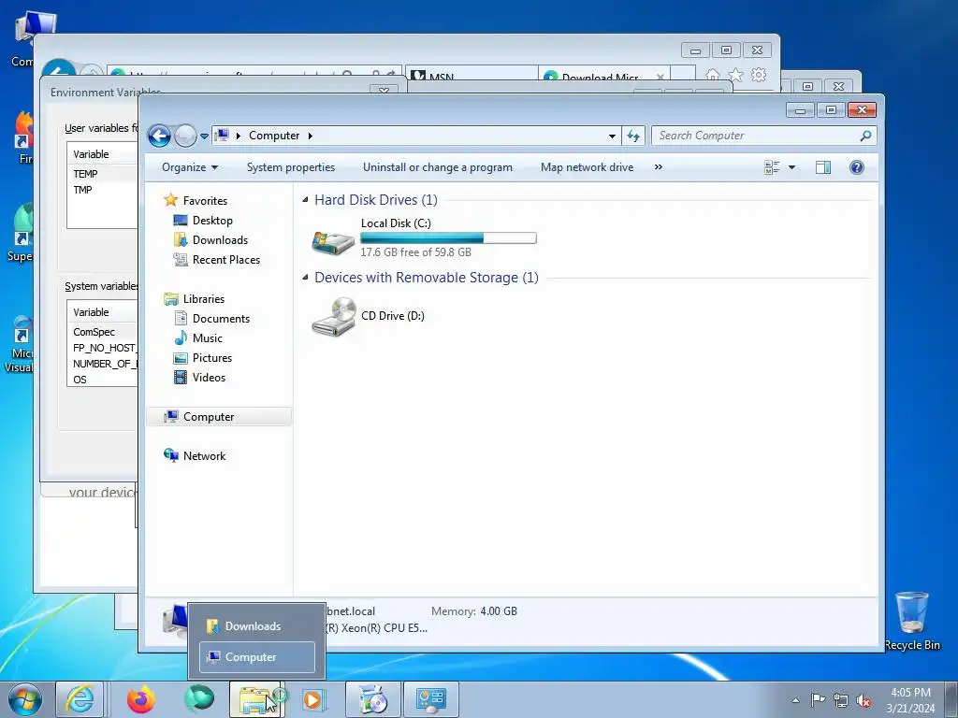Click Map network drive
This screenshot has height=718, width=958.
[x=588, y=167]
